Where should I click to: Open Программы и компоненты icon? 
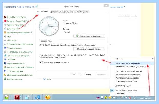click(x=5, y=52)
